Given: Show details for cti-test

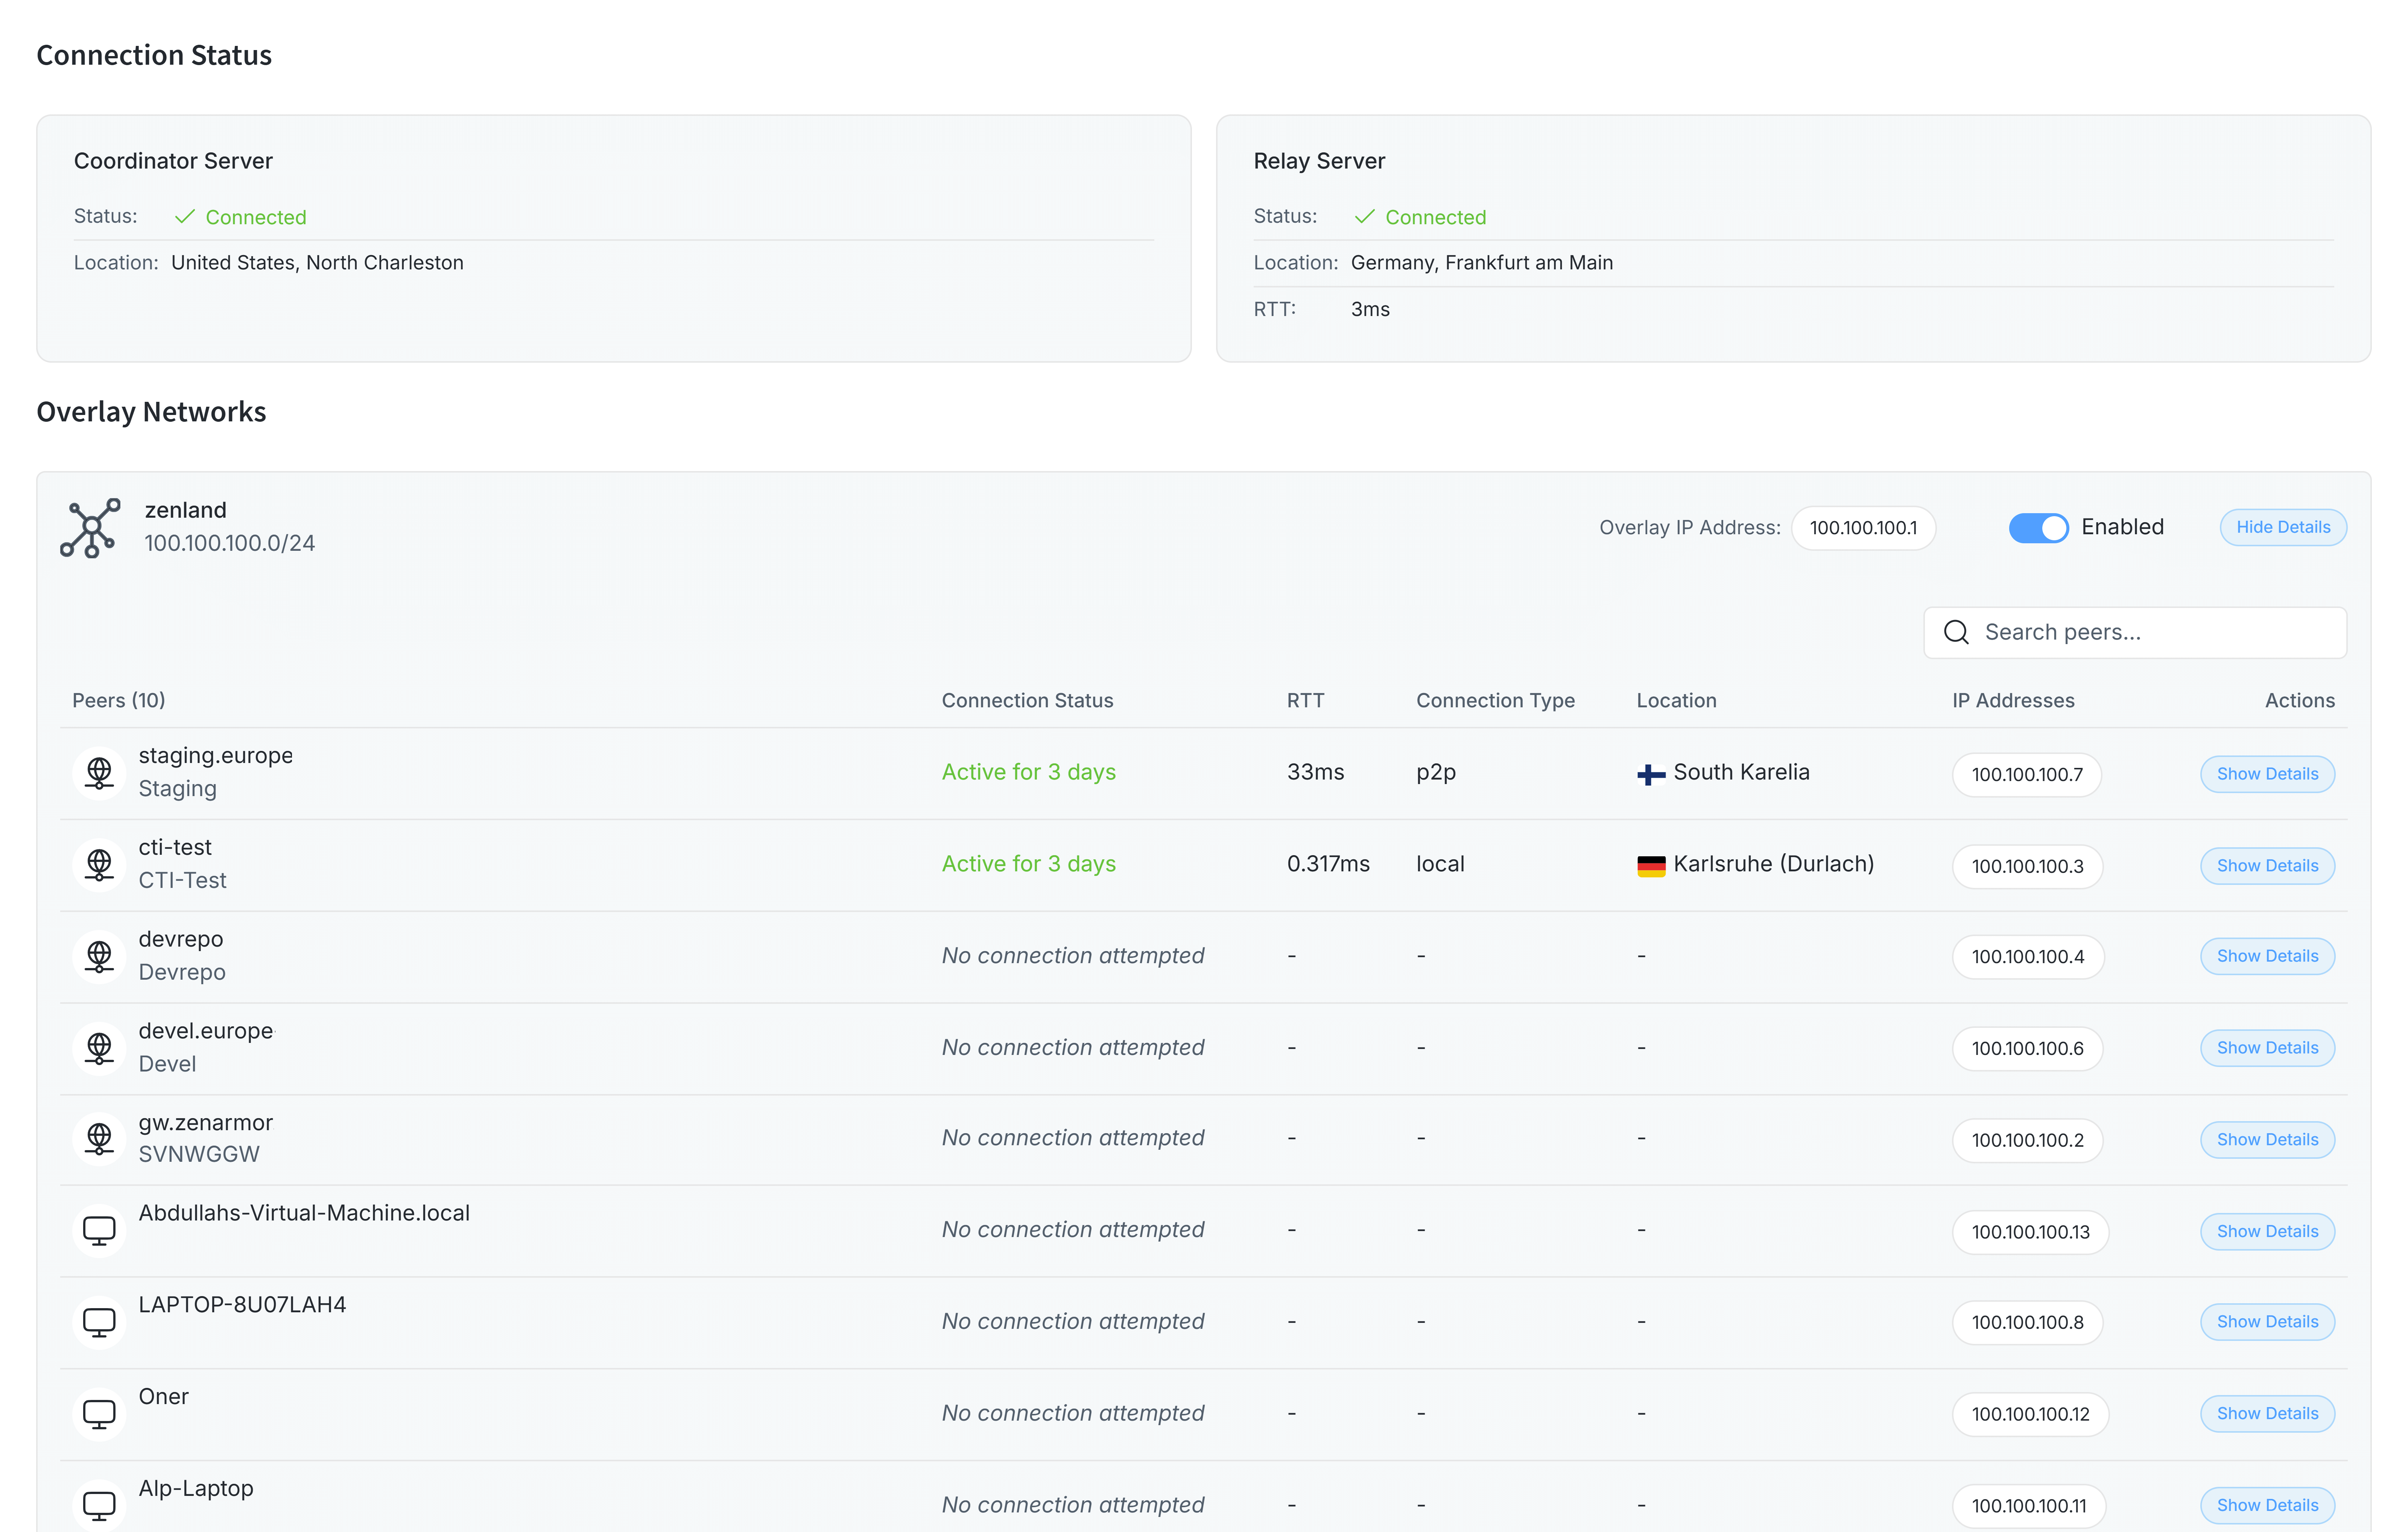Looking at the screenshot, I should coord(2267,866).
